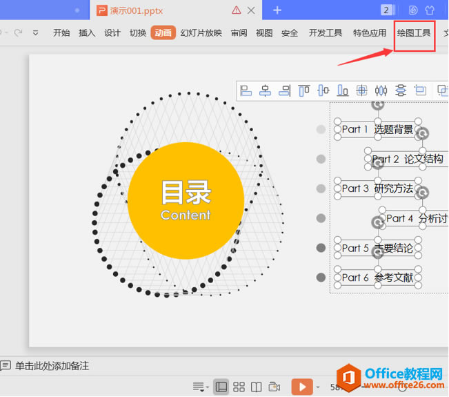The image size is (449, 397).
Task: Open the quick access toolbar dropdown arrow
Action: click(x=35, y=33)
